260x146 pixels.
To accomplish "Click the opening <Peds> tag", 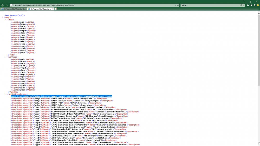I will pyautogui.click(x=11, y=20).
